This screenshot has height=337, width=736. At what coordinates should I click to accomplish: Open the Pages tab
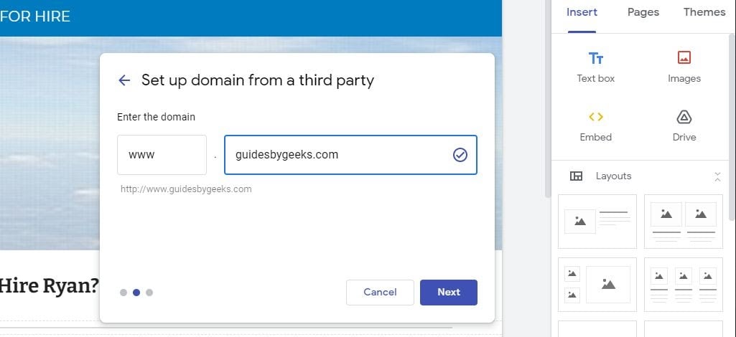643,12
